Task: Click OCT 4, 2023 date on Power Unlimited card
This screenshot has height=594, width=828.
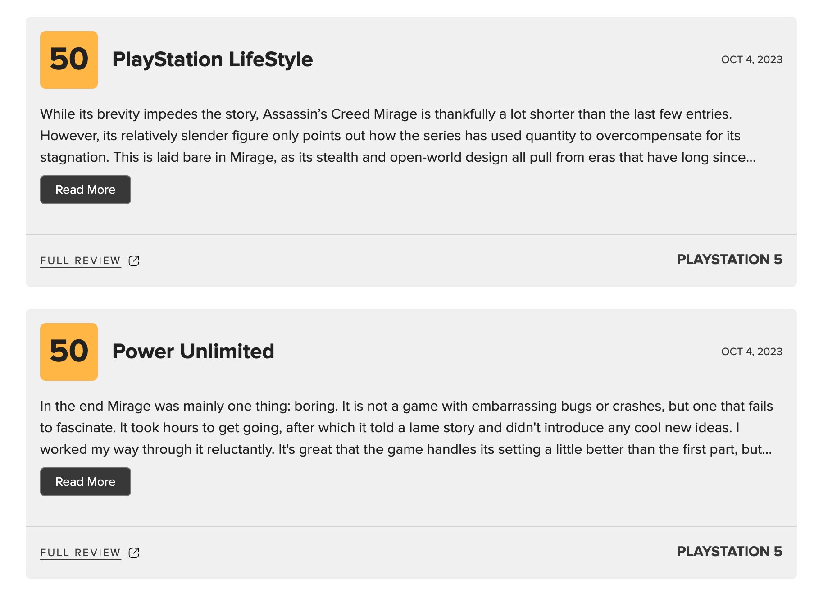Action: [751, 352]
